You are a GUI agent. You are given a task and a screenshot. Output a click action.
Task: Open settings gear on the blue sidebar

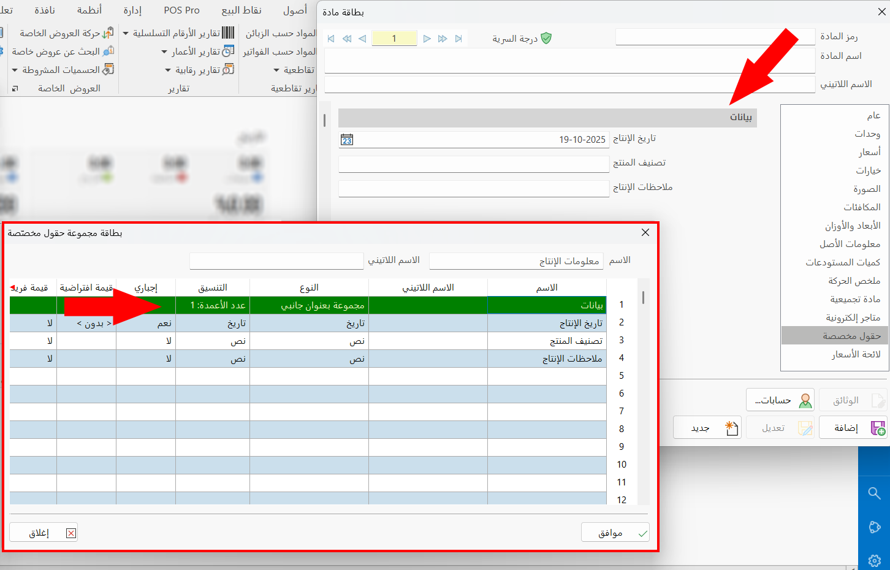[874, 560]
